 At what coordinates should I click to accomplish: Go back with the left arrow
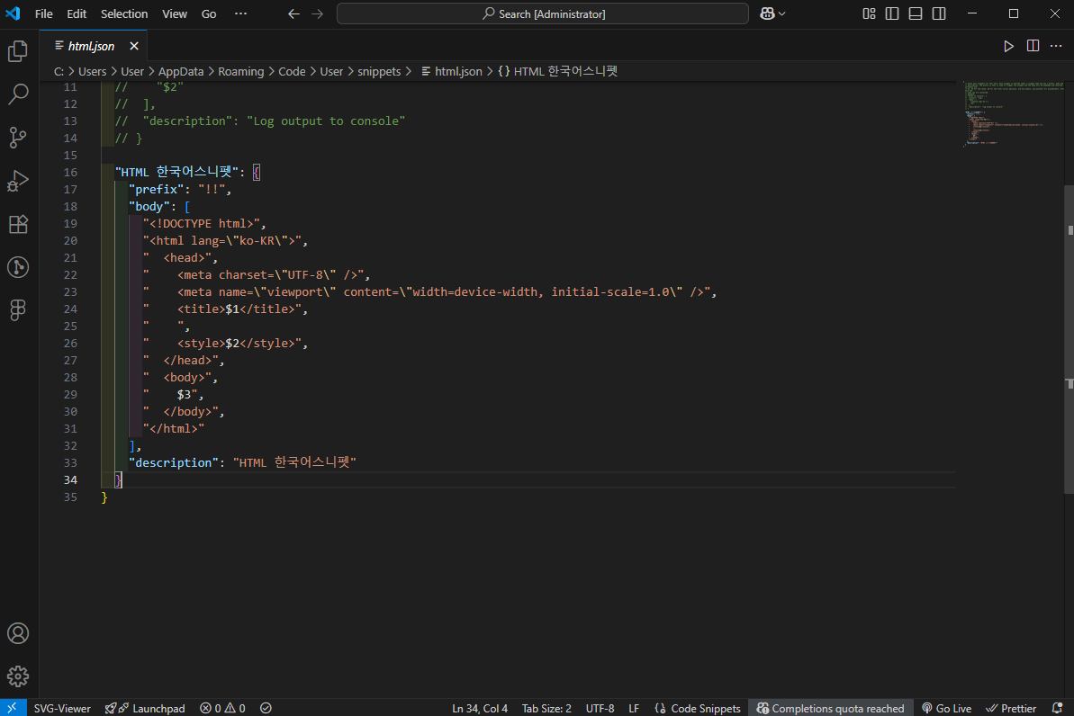pyautogui.click(x=293, y=13)
